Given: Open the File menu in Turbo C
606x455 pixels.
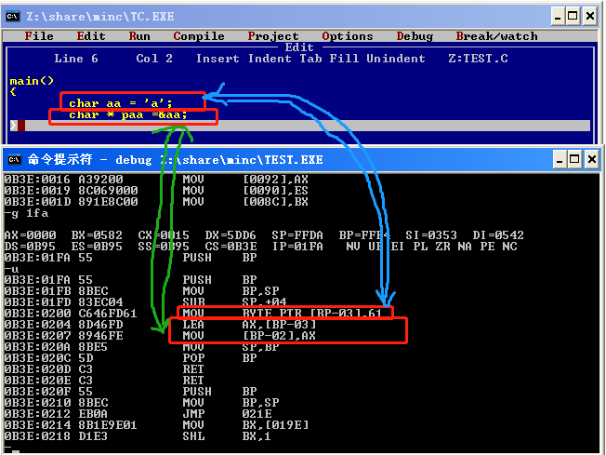Looking at the screenshot, I should pos(39,36).
